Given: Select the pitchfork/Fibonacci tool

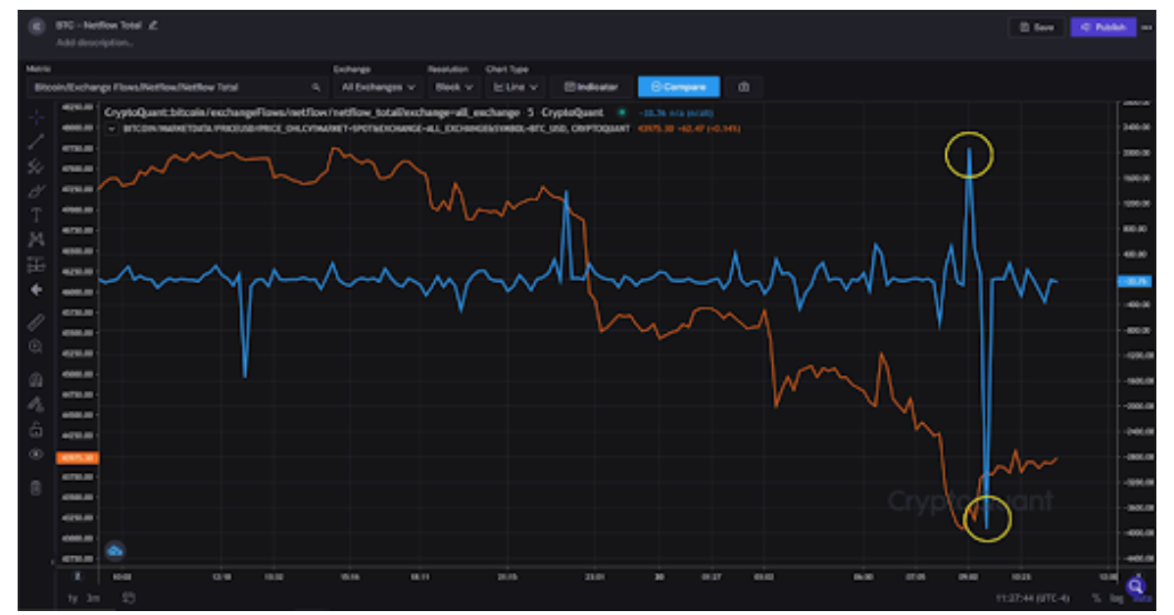Looking at the screenshot, I should [36, 166].
